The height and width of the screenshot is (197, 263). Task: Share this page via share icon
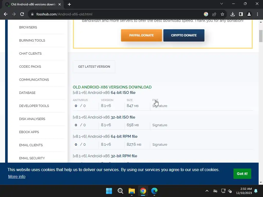[x=214, y=14]
